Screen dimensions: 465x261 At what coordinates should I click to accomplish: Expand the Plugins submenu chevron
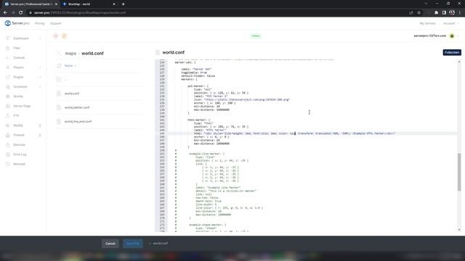pyautogui.click(x=40, y=77)
